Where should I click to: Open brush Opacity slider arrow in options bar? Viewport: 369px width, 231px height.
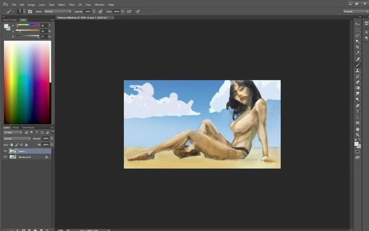pyautogui.click(x=94, y=12)
